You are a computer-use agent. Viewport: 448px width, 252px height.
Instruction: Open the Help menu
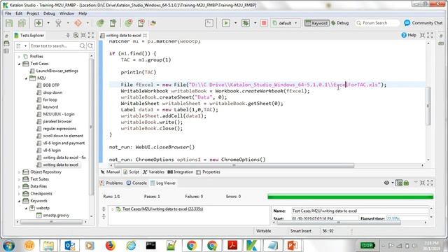click(x=83, y=13)
